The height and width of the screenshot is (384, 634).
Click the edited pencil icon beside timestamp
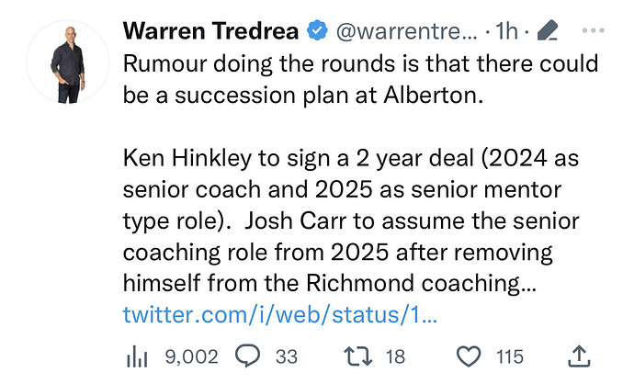(548, 30)
